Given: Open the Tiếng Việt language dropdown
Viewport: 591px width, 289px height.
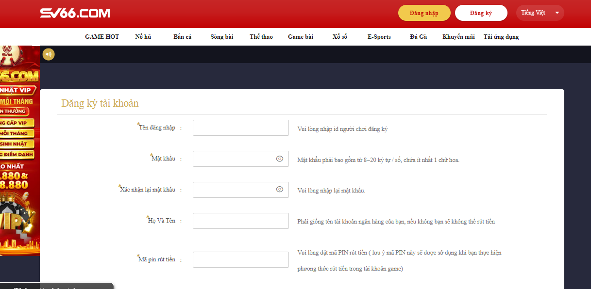Looking at the screenshot, I should (540, 13).
